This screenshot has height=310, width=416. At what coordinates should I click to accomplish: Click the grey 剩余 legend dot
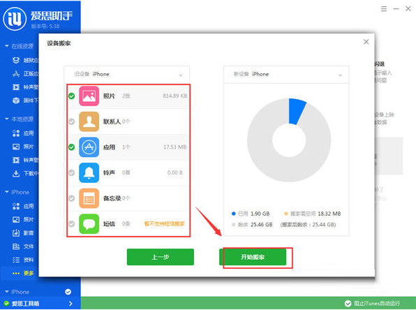[x=233, y=225]
